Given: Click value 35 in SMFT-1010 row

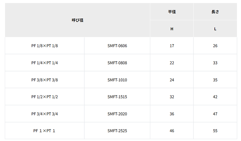Looking at the screenshot, I should [215, 80].
